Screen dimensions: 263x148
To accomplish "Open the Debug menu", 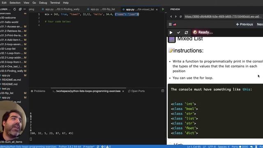I will (43, 3).
